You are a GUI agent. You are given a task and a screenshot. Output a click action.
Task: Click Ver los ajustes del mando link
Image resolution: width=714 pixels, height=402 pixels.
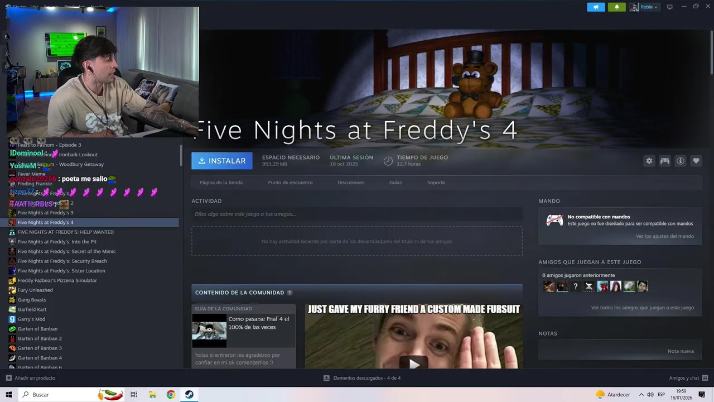[x=664, y=236]
